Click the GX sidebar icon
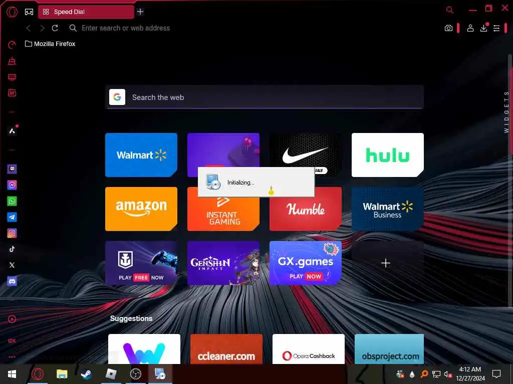 [x=12, y=341]
